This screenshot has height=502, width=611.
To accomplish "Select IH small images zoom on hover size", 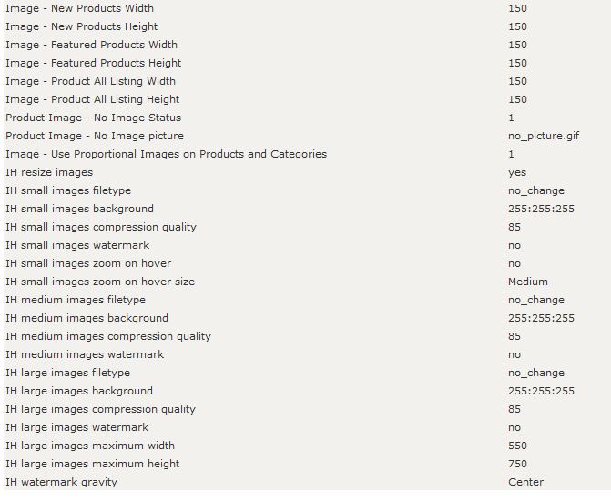I will [x=306, y=282].
